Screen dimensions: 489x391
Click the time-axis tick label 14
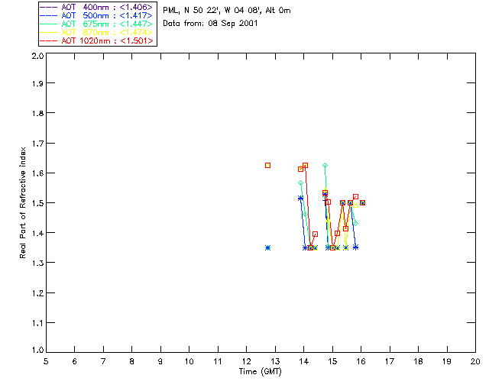(x=304, y=361)
